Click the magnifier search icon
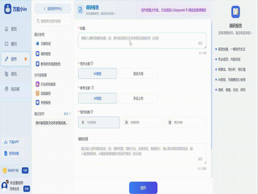The image size is (258, 194). (x=38, y=21)
